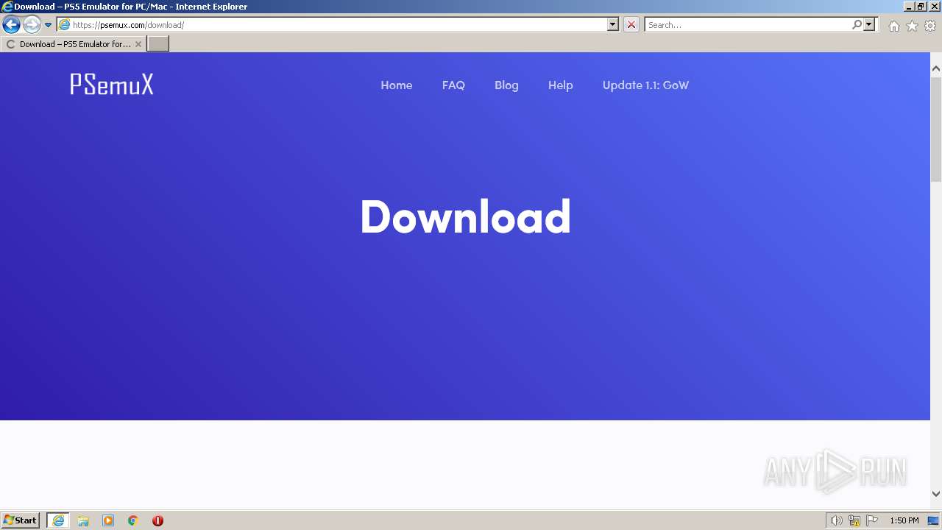Click the magnifier search icon
The image size is (942, 530).
pyautogui.click(x=857, y=24)
